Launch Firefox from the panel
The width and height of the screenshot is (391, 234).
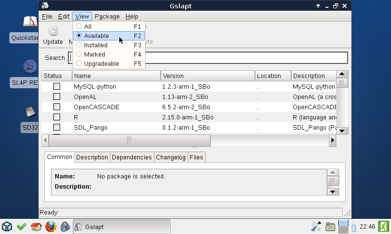(x=51, y=227)
